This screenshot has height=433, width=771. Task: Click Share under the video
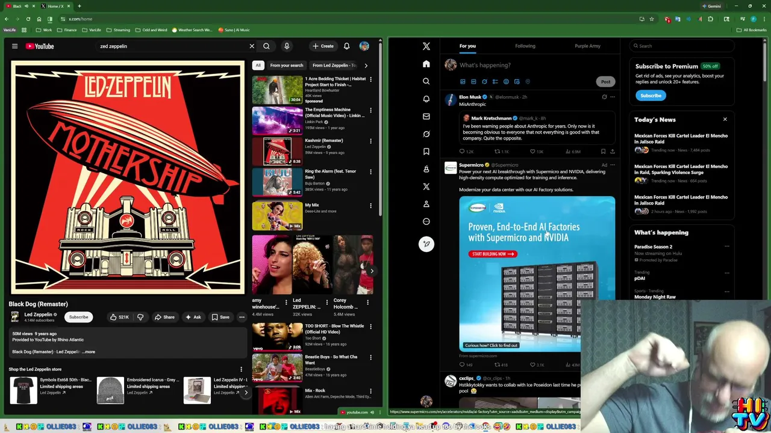[164, 317]
